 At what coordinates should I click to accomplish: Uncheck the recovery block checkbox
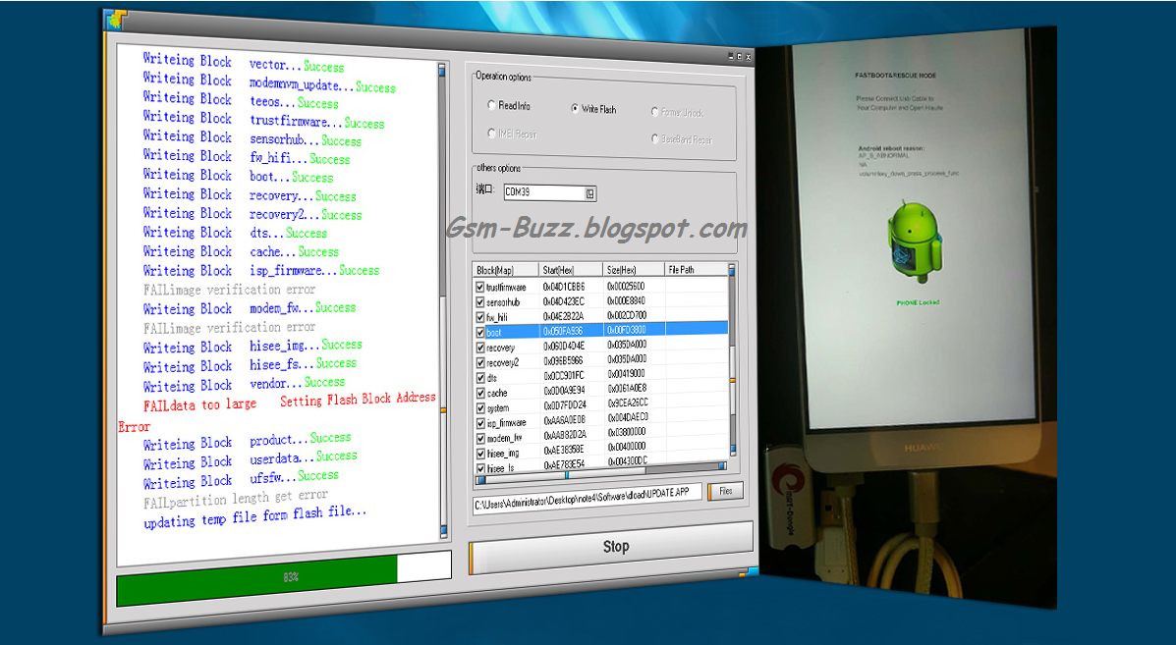[x=480, y=348]
